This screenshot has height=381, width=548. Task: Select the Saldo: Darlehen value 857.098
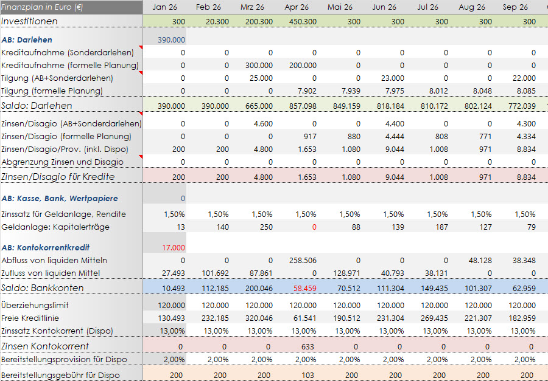tap(303, 106)
